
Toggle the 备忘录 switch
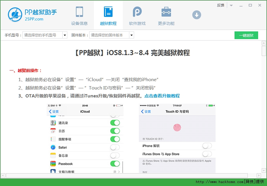(115, 155)
